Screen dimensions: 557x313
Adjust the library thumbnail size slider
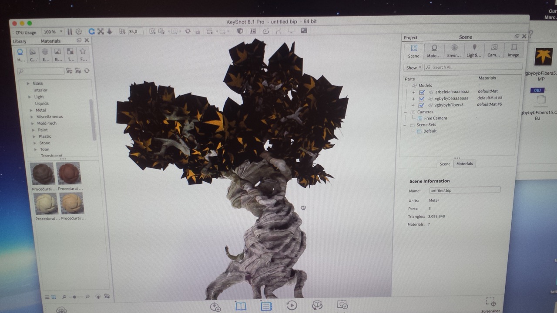pos(75,297)
